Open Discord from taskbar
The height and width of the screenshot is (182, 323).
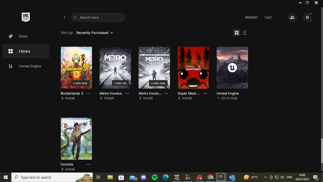(144, 177)
